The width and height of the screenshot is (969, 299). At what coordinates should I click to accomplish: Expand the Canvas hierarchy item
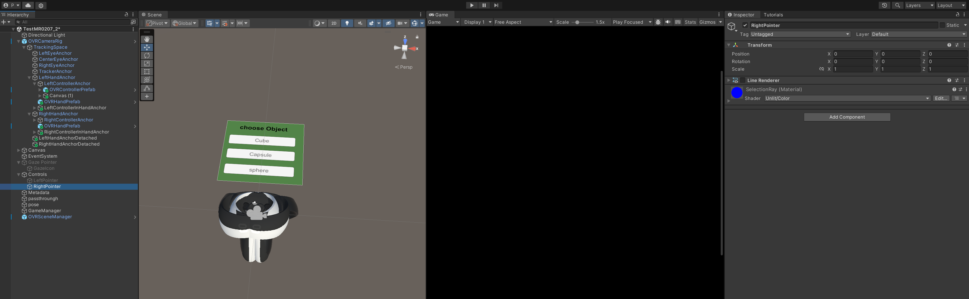[x=18, y=150]
